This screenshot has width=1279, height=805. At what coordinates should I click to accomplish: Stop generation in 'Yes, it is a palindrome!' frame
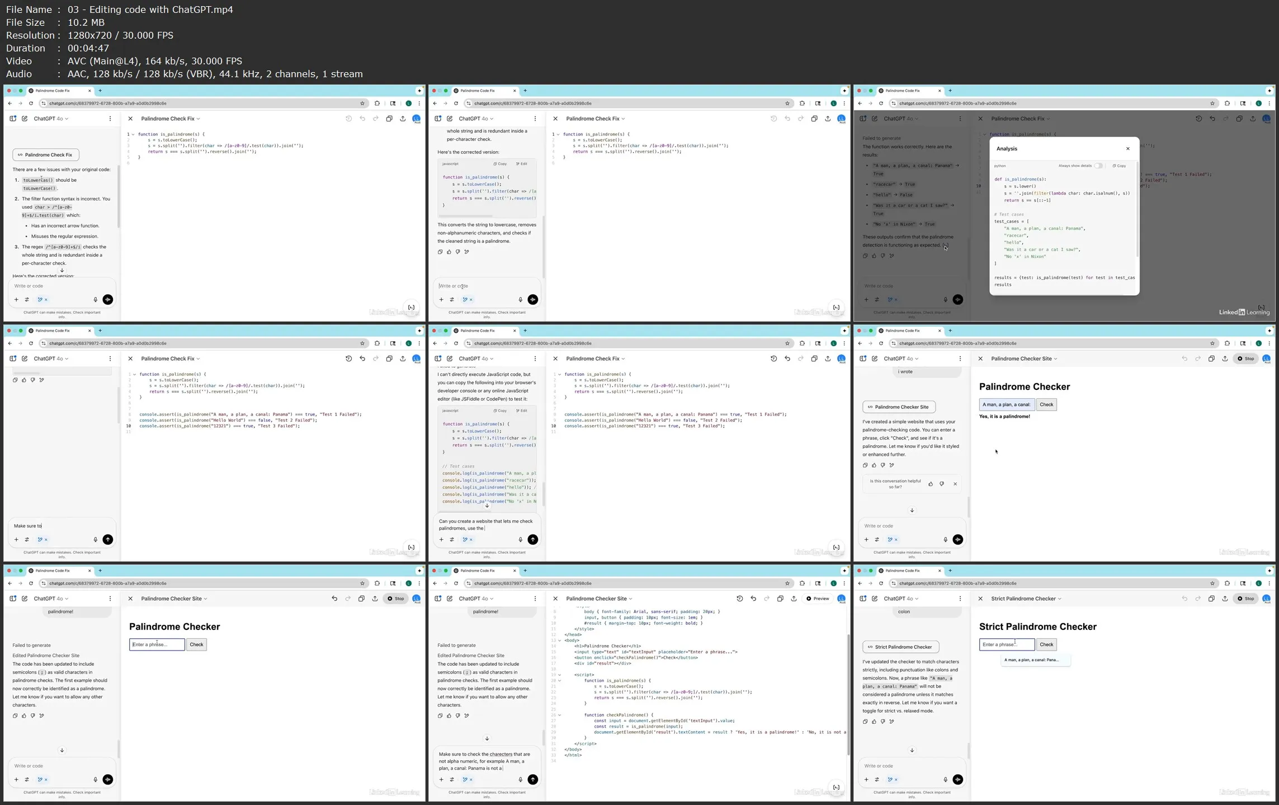[1246, 359]
